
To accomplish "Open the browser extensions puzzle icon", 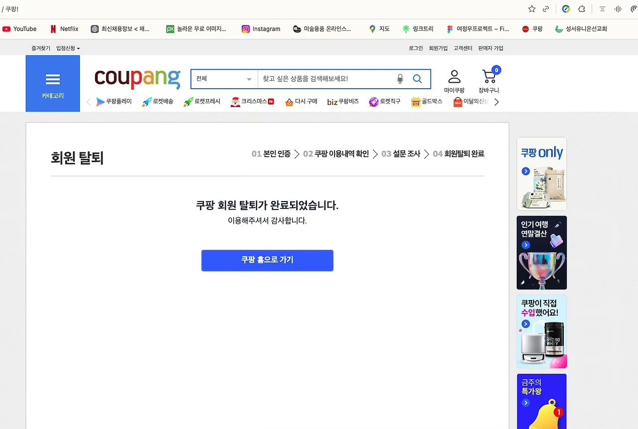I will tap(581, 9).
